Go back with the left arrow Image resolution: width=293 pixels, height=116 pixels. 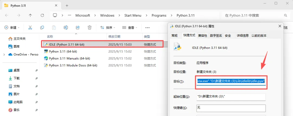point(7,15)
